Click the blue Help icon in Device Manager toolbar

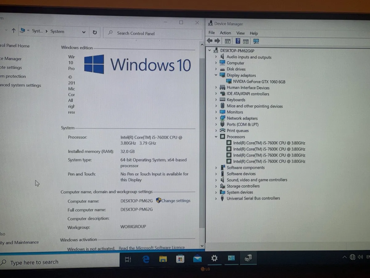tap(238, 41)
